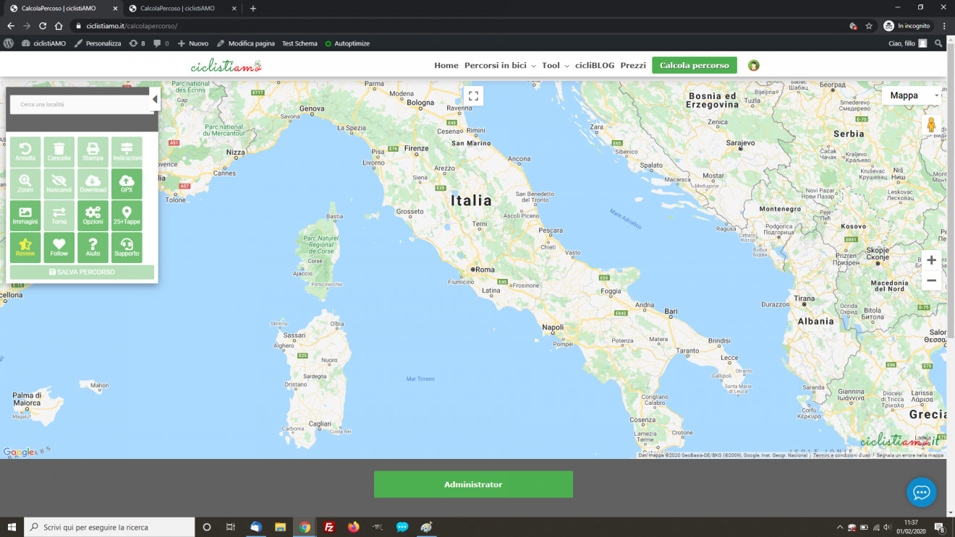Click the Salva Percorso button

click(x=82, y=272)
